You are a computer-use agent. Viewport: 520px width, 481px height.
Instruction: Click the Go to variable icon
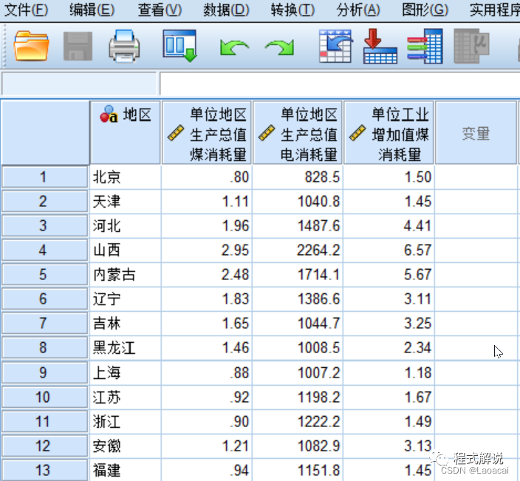(380, 46)
